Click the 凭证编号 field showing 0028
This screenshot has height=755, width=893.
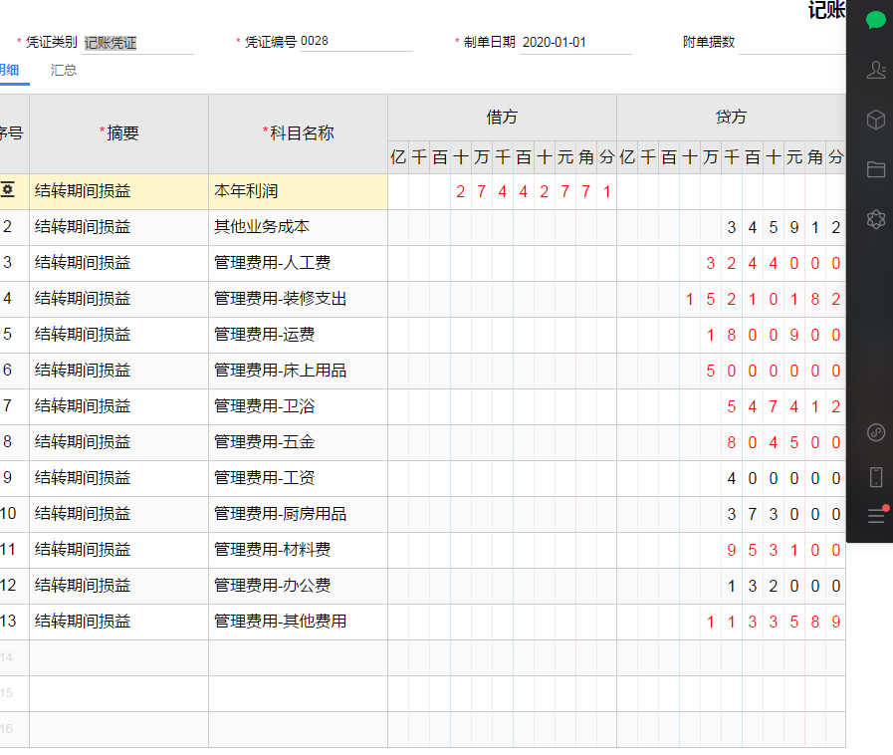356,42
